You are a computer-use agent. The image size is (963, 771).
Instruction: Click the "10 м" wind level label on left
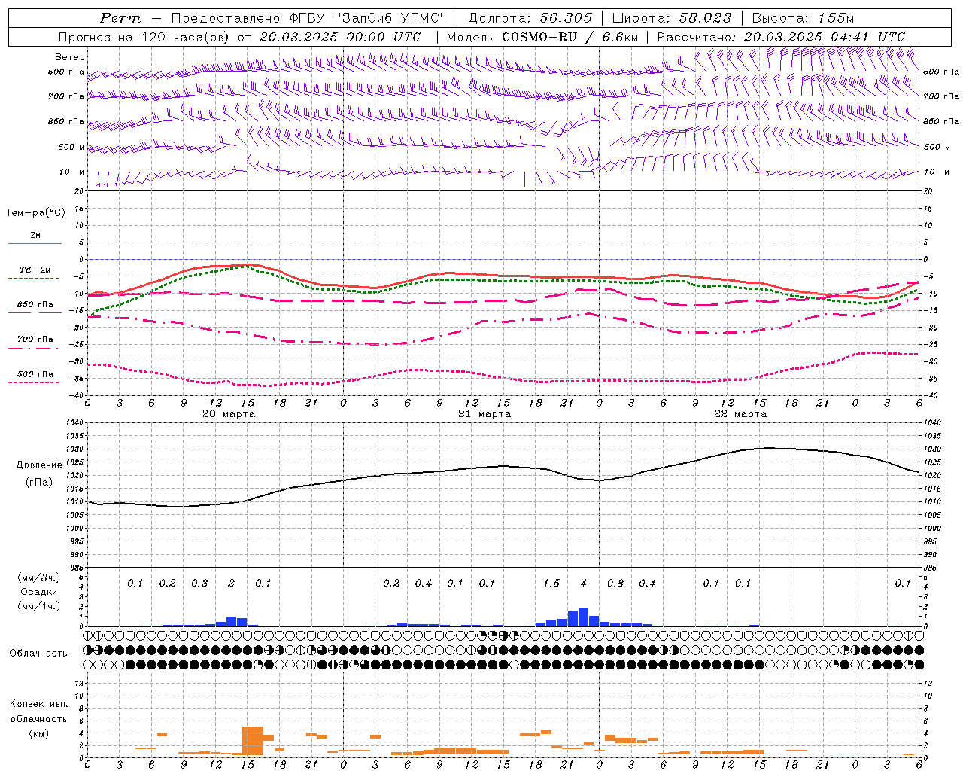[72, 172]
